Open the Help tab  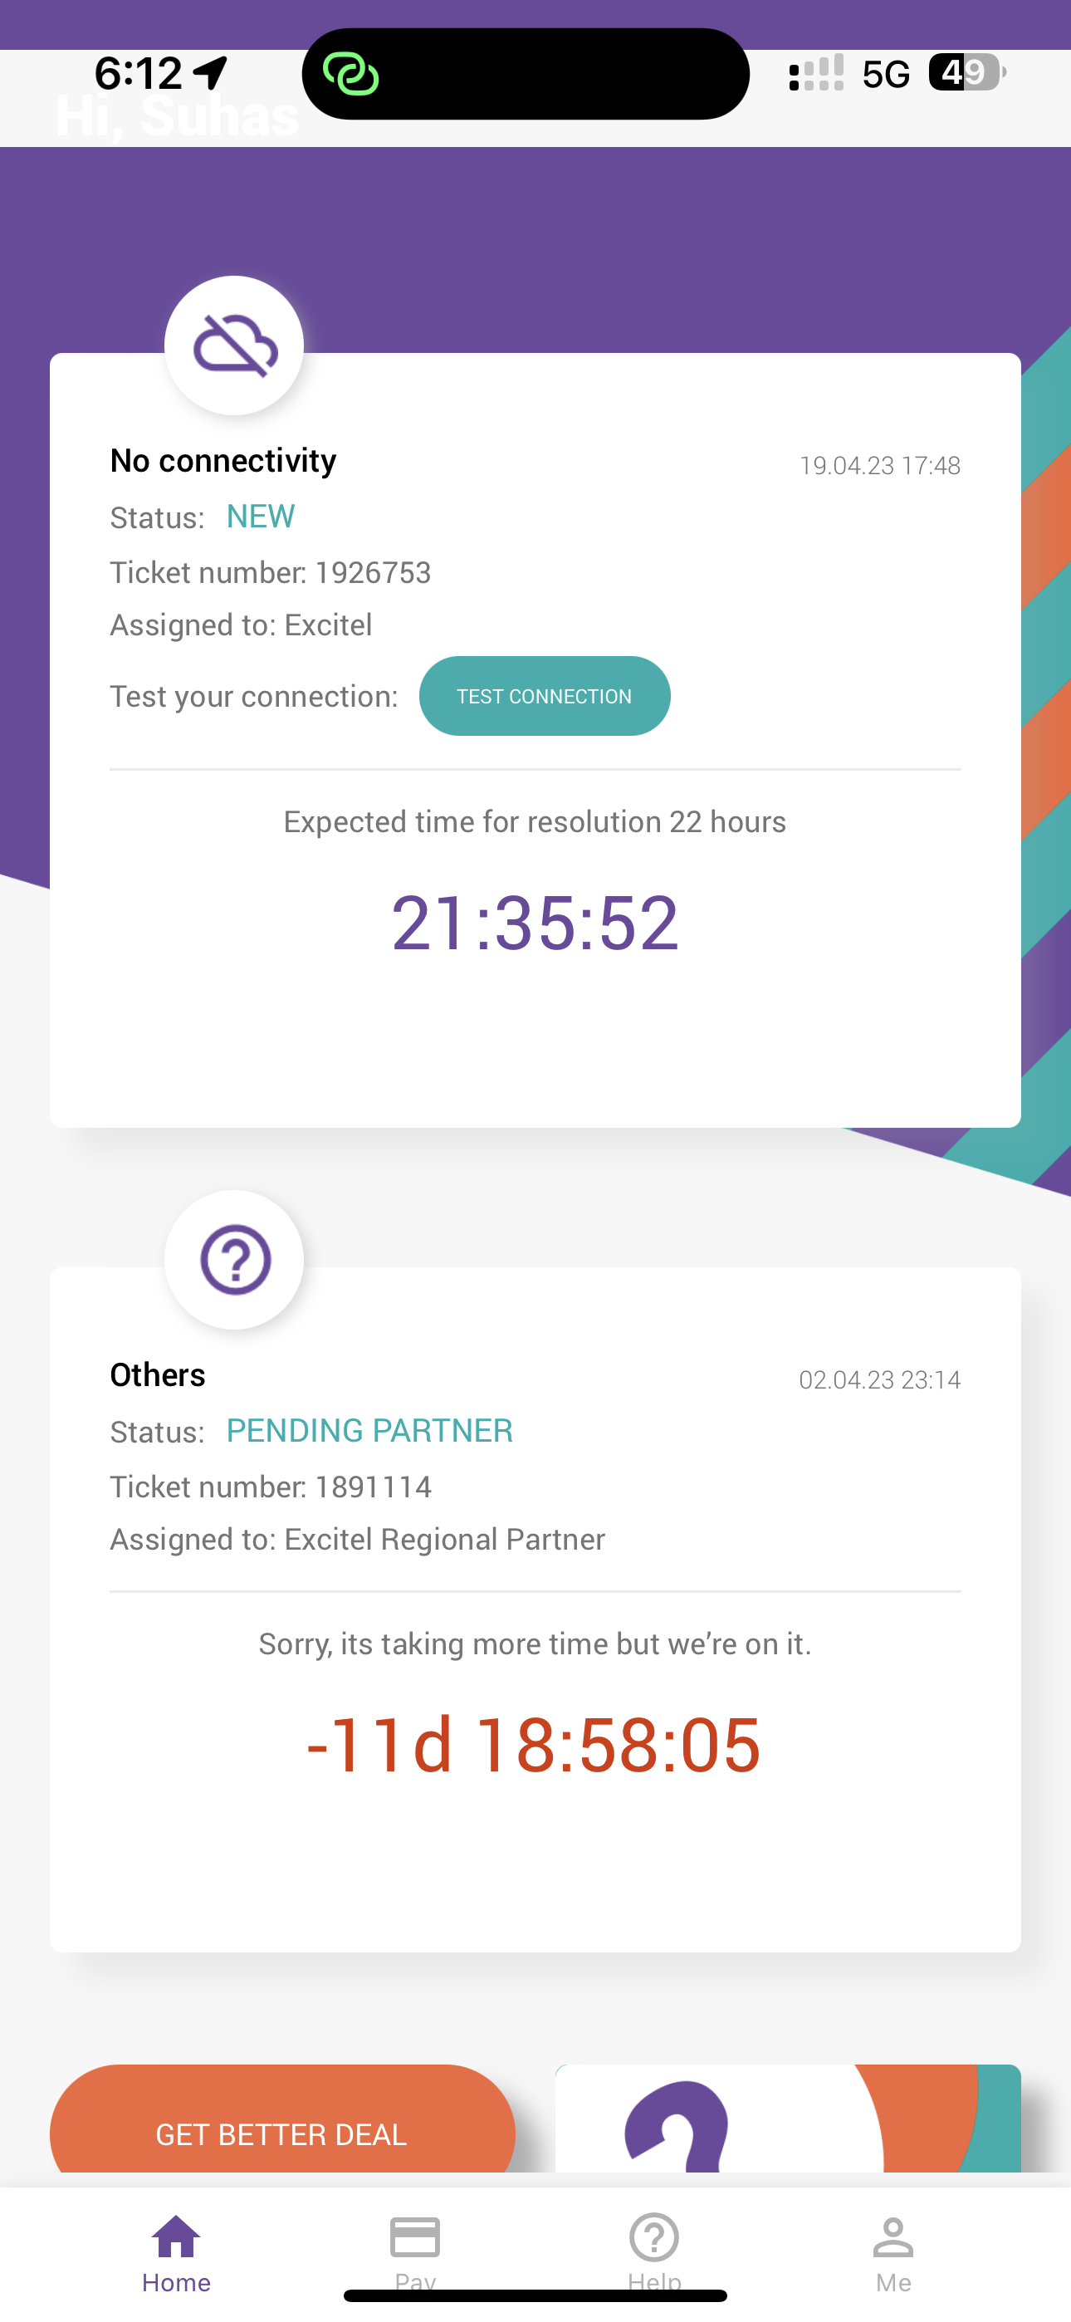pos(654,2250)
